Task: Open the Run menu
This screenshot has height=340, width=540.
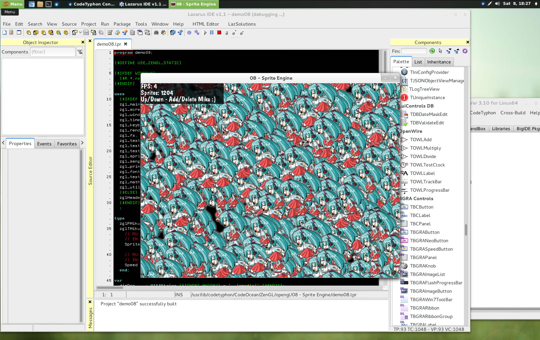Action: click(105, 24)
